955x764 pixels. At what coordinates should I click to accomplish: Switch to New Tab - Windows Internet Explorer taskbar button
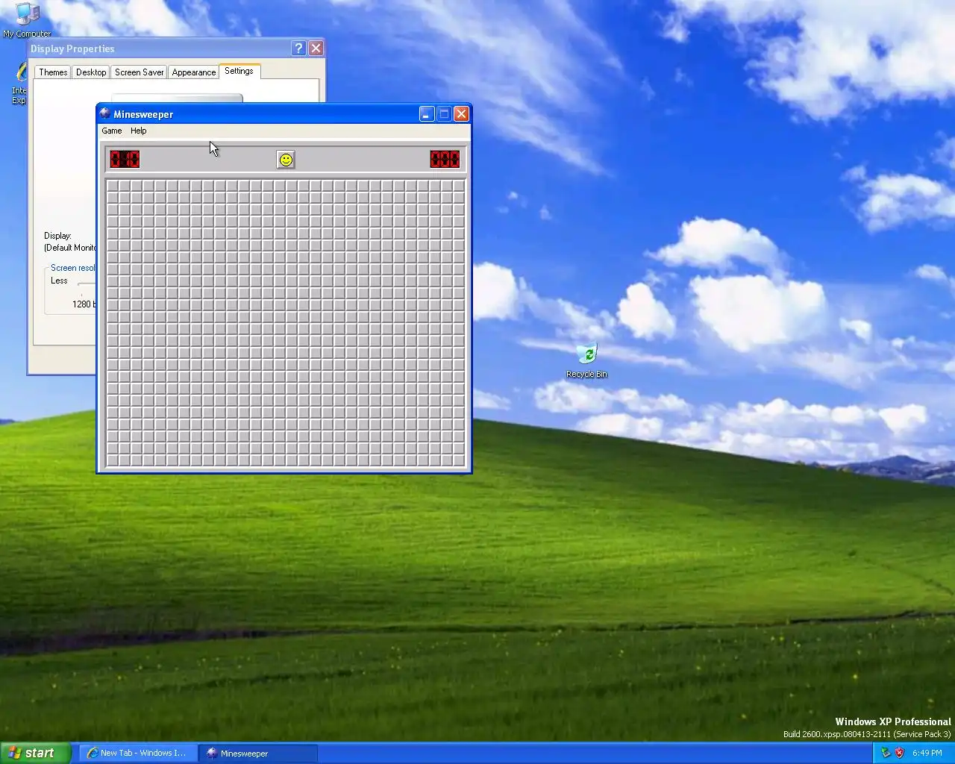click(x=138, y=753)
